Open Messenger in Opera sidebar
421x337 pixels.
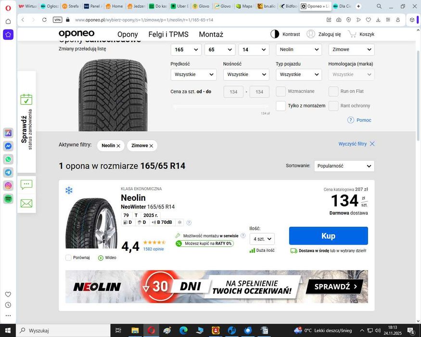point(8,146)
